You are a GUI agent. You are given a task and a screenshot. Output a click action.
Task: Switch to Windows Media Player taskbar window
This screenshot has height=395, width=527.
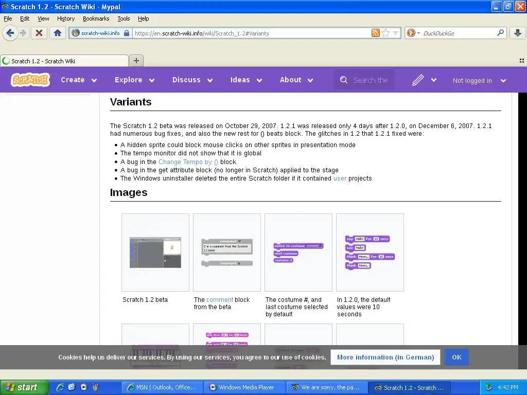[244, 387]
